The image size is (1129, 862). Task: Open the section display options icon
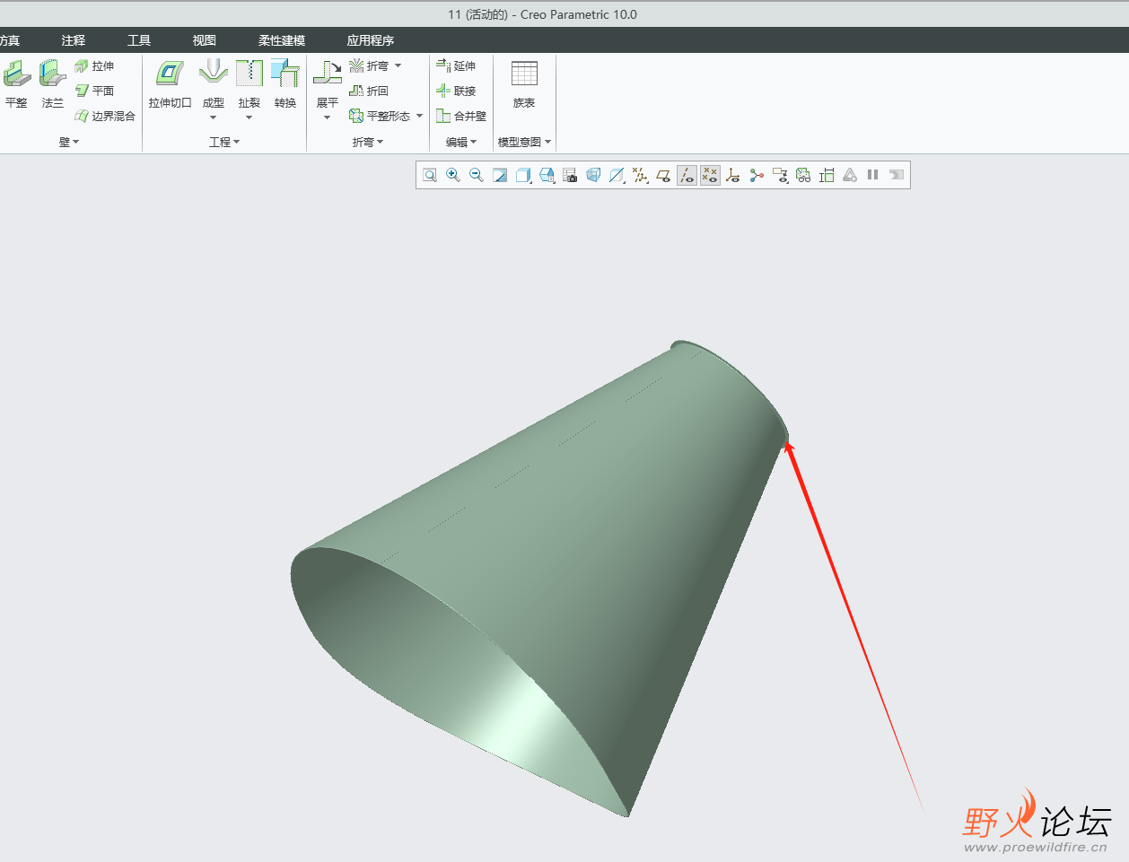point(617,175)
